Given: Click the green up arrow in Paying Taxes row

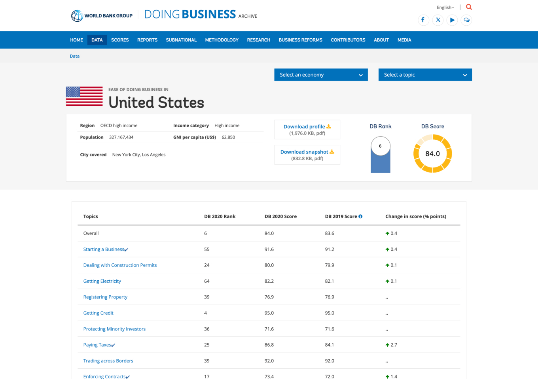Looking at the screenshot, I should pos(387,345).
